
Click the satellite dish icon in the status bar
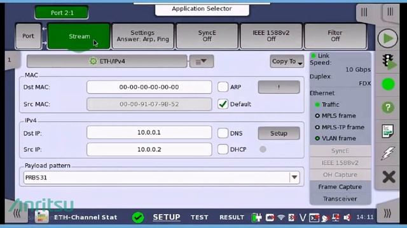(x=325, y=218)
